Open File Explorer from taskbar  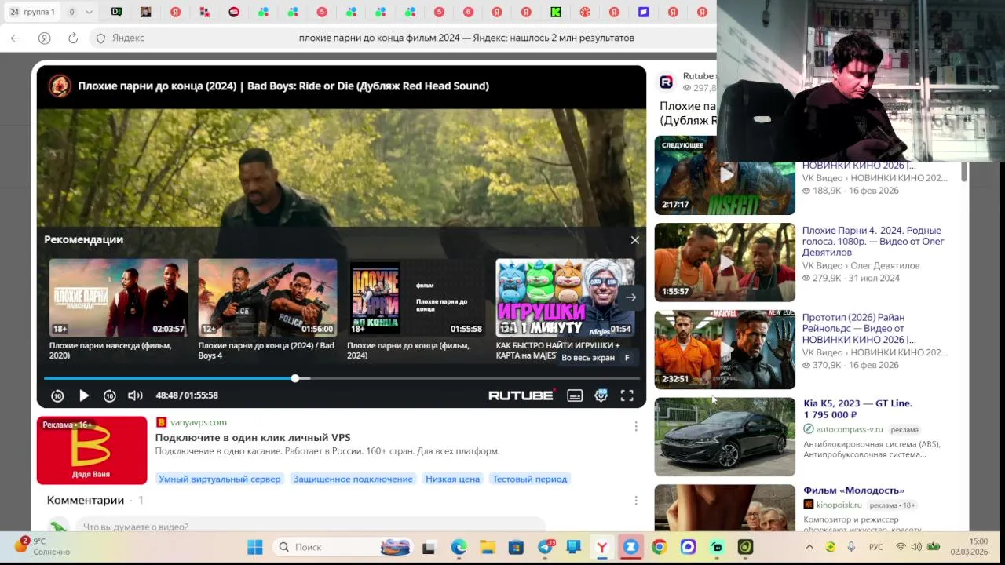488,547
